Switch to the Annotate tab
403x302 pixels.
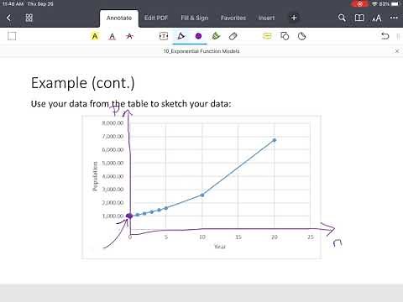(x=119, y=18)
